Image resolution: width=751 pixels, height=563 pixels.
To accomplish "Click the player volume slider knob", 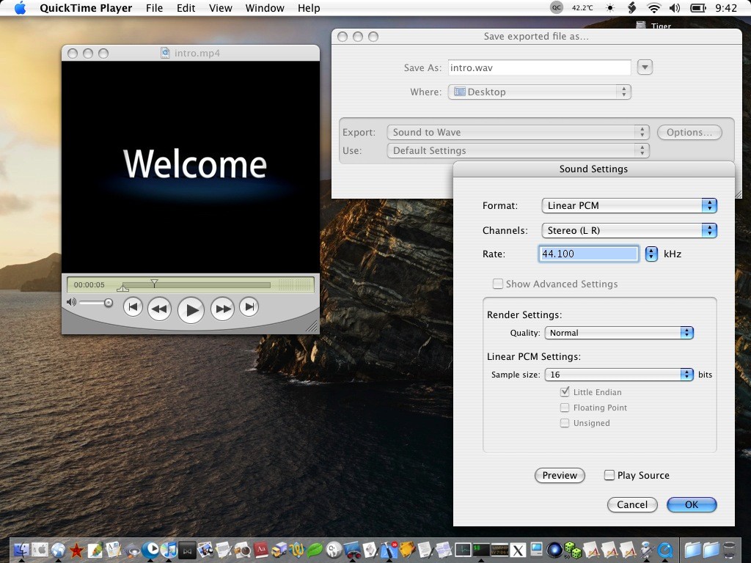I will [x=109, y=303].
